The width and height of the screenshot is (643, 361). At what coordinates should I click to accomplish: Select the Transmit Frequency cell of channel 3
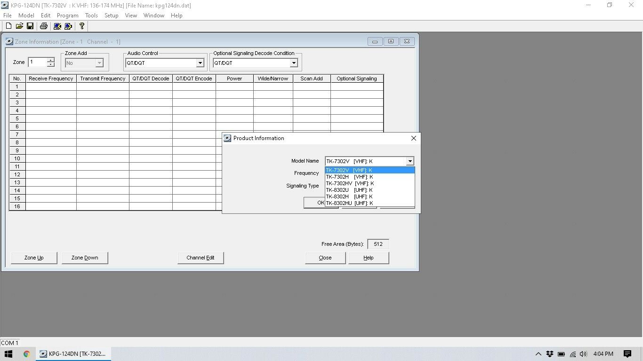[x=103, y=102]
